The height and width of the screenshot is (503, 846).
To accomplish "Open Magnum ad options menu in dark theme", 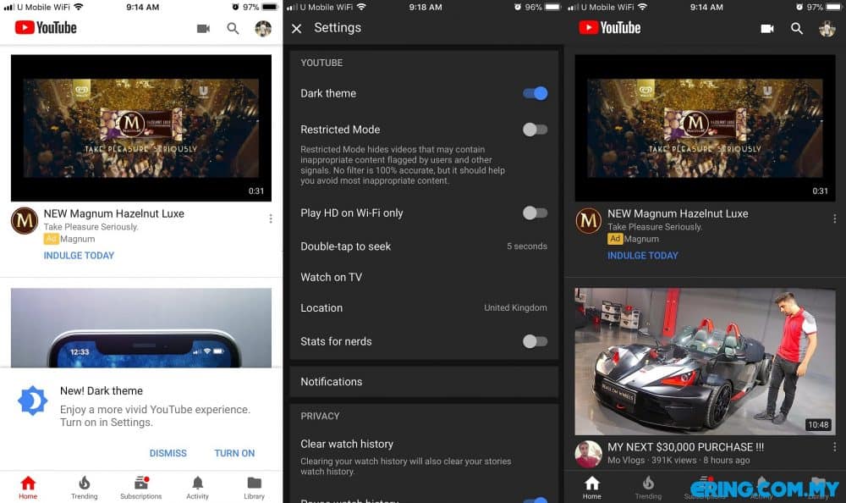I will click(834, 218).
